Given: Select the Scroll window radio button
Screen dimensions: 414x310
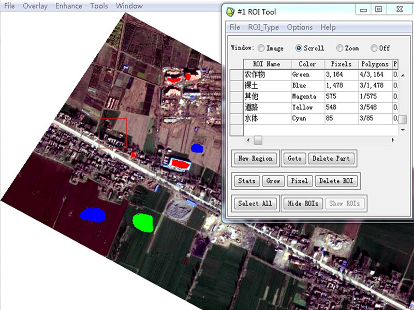Looking at the screenshot, I should 299,48.
